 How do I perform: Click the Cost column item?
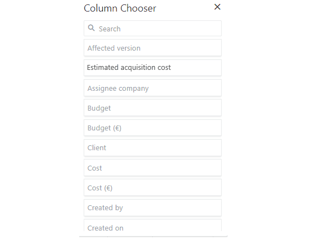point(152,168)
